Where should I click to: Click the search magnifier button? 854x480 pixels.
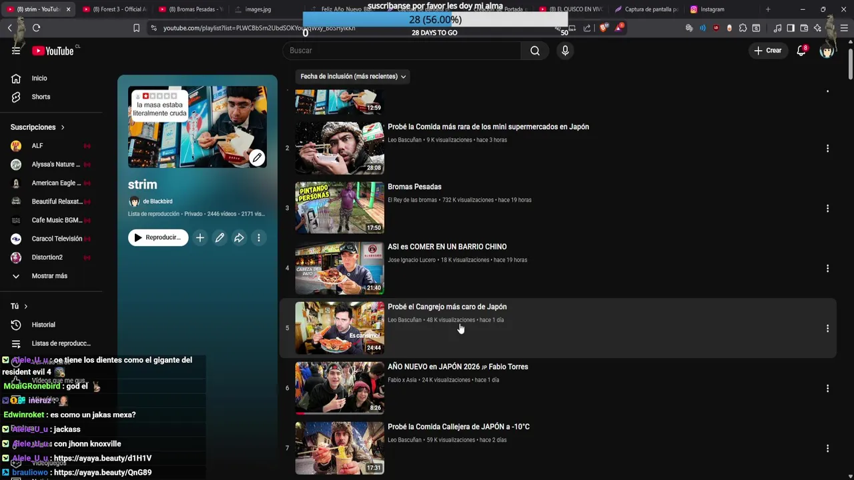535,51
